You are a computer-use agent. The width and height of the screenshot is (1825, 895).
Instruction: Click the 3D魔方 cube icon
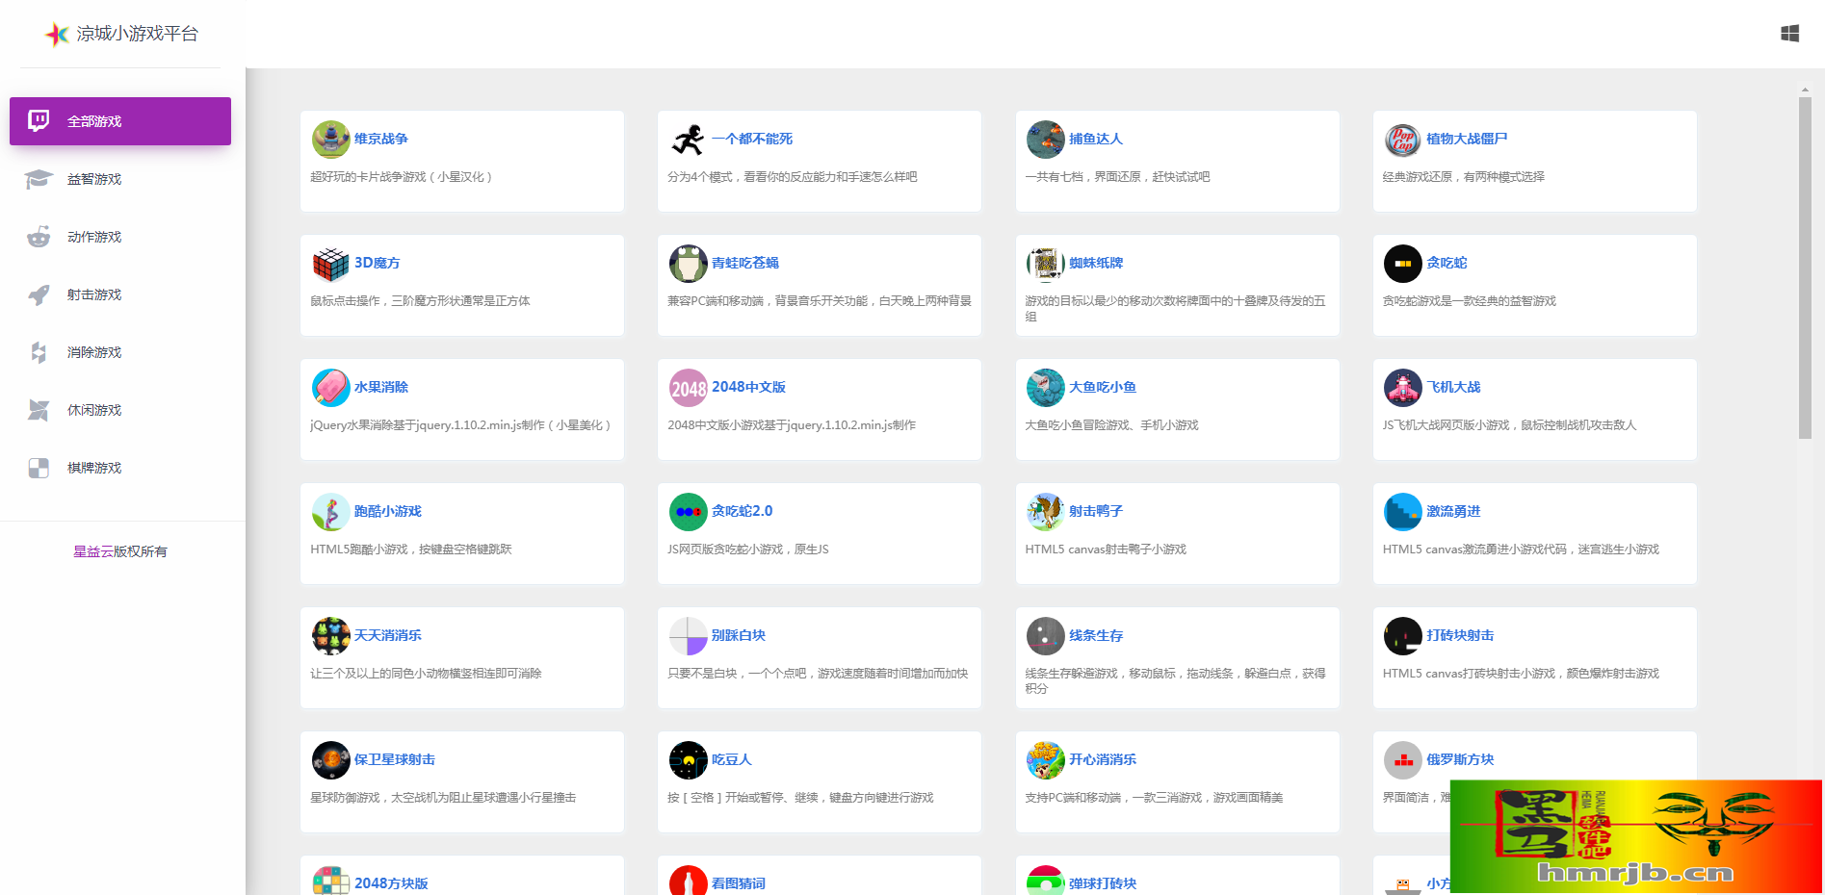(330, 264)
